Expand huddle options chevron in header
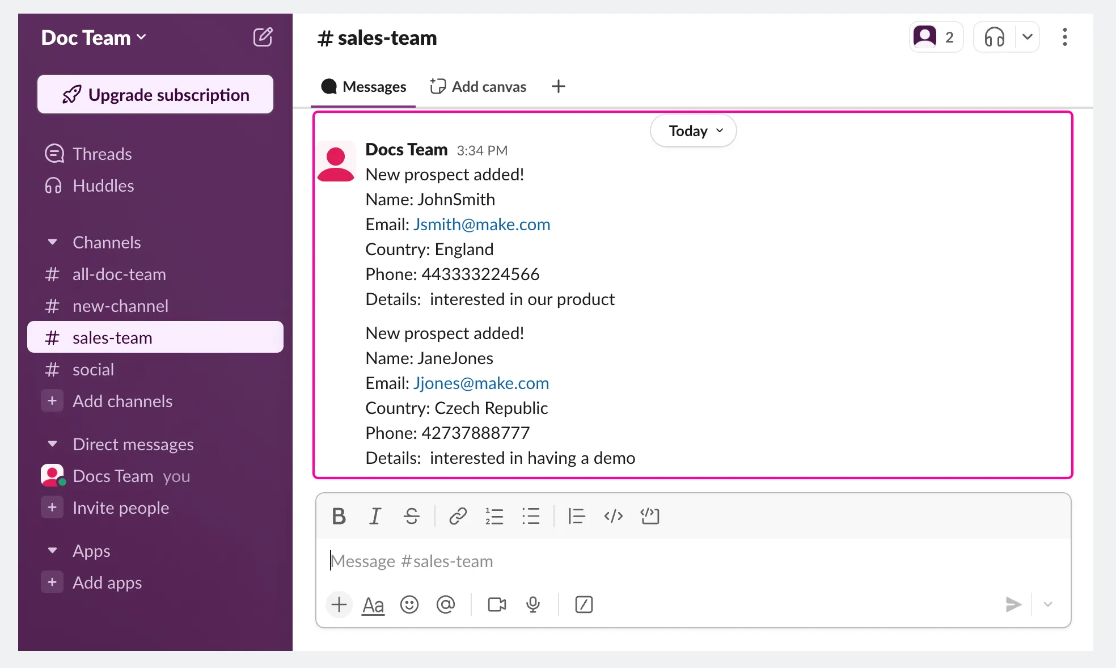Screen dimensions: 1116x668 1027,37
